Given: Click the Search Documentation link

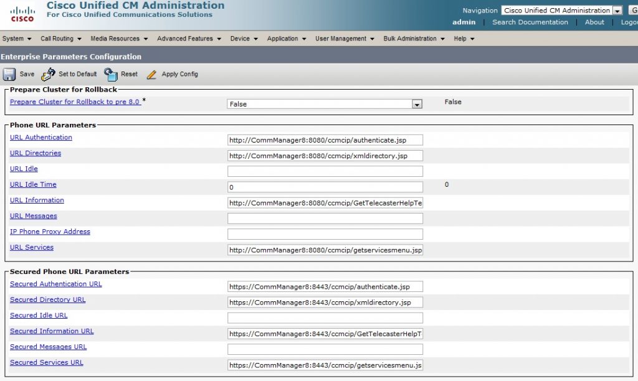Looking at the screenshot, I should point(530,22).
